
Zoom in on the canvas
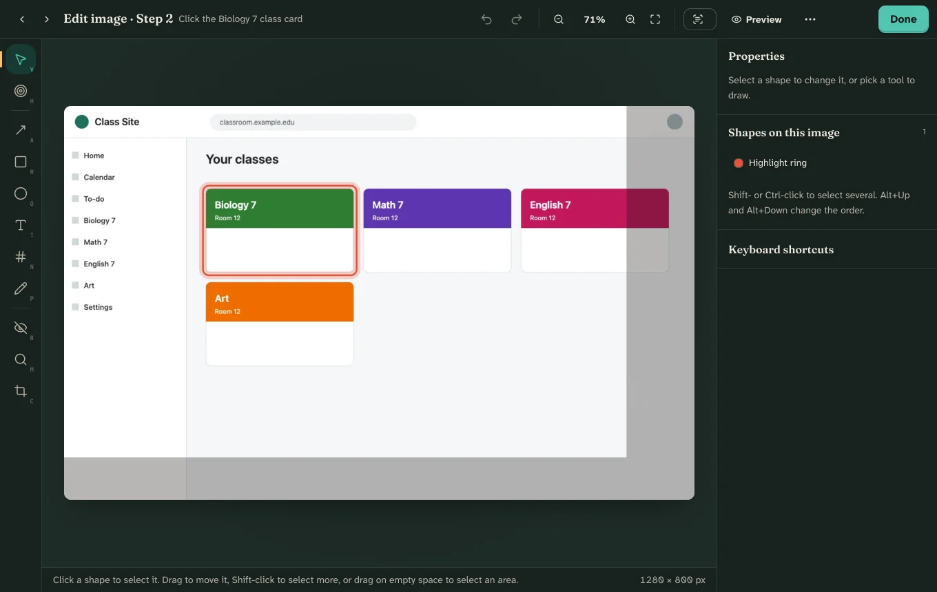click(x=630, y=19)
